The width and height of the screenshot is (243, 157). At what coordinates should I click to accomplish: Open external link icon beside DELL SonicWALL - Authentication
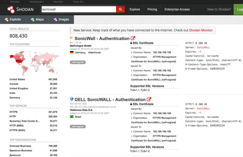click(x=149, y=99)
